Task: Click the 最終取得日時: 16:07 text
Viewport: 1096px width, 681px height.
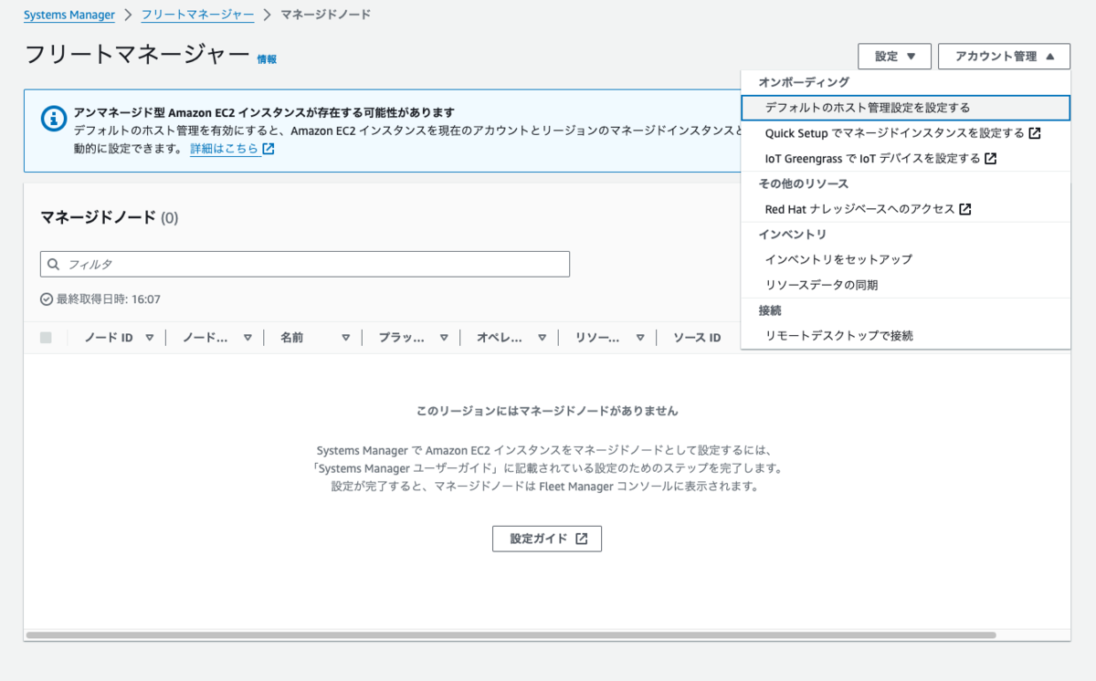Action: [x=109, y=299]
